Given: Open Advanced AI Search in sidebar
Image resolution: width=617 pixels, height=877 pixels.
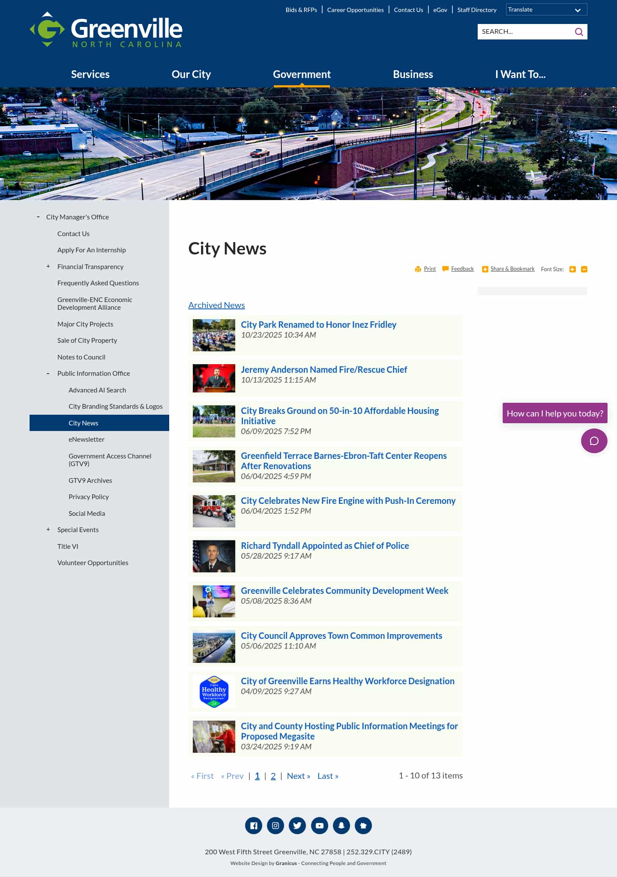Looking at the screenshot, I should point(97,390).
